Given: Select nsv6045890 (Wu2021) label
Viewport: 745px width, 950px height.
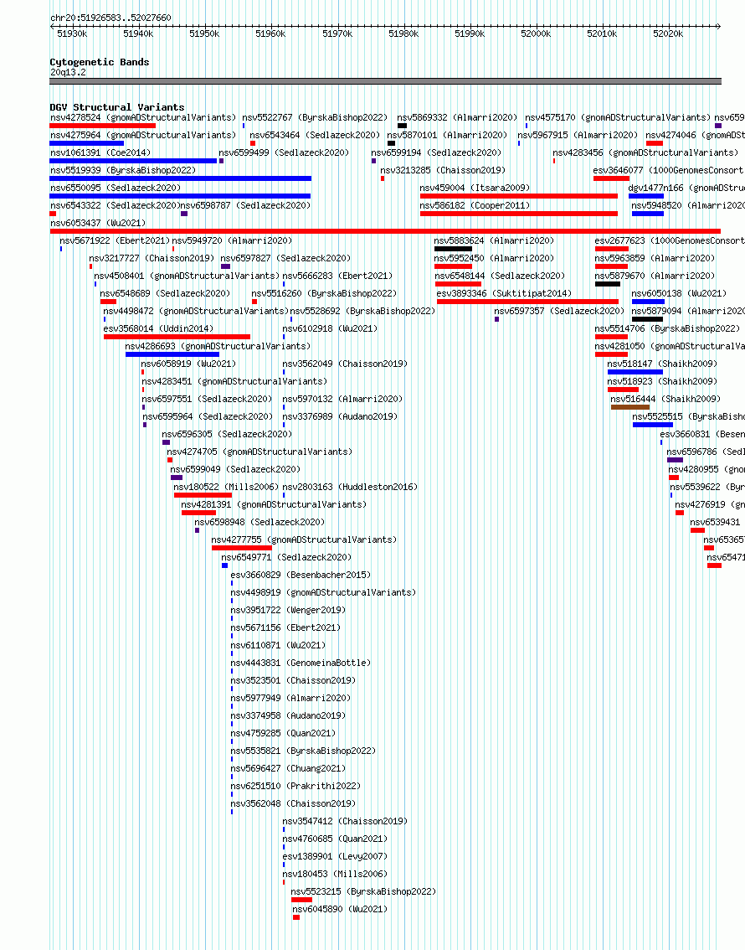Looking at the screenshot, I should pyautogui.click(x=340, y=909).
